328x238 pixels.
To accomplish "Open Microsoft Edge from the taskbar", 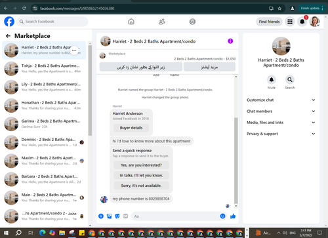I will [43, 233].
